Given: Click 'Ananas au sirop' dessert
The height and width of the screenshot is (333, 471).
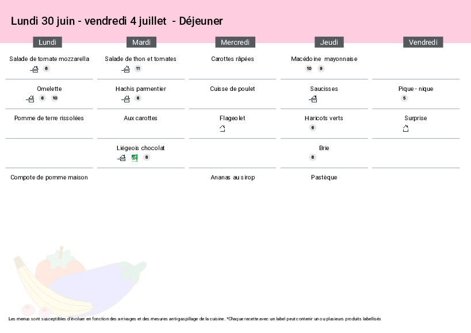Looking at the screenshot, I should coord(233,178).
